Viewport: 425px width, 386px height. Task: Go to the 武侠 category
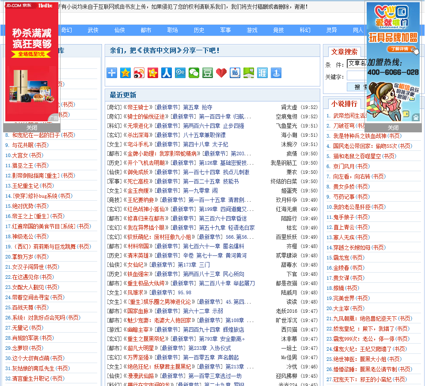click(93, 30)
